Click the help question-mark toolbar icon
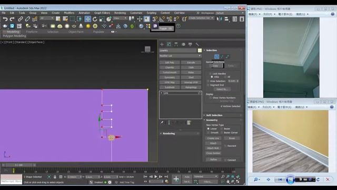 click(178, 26)
